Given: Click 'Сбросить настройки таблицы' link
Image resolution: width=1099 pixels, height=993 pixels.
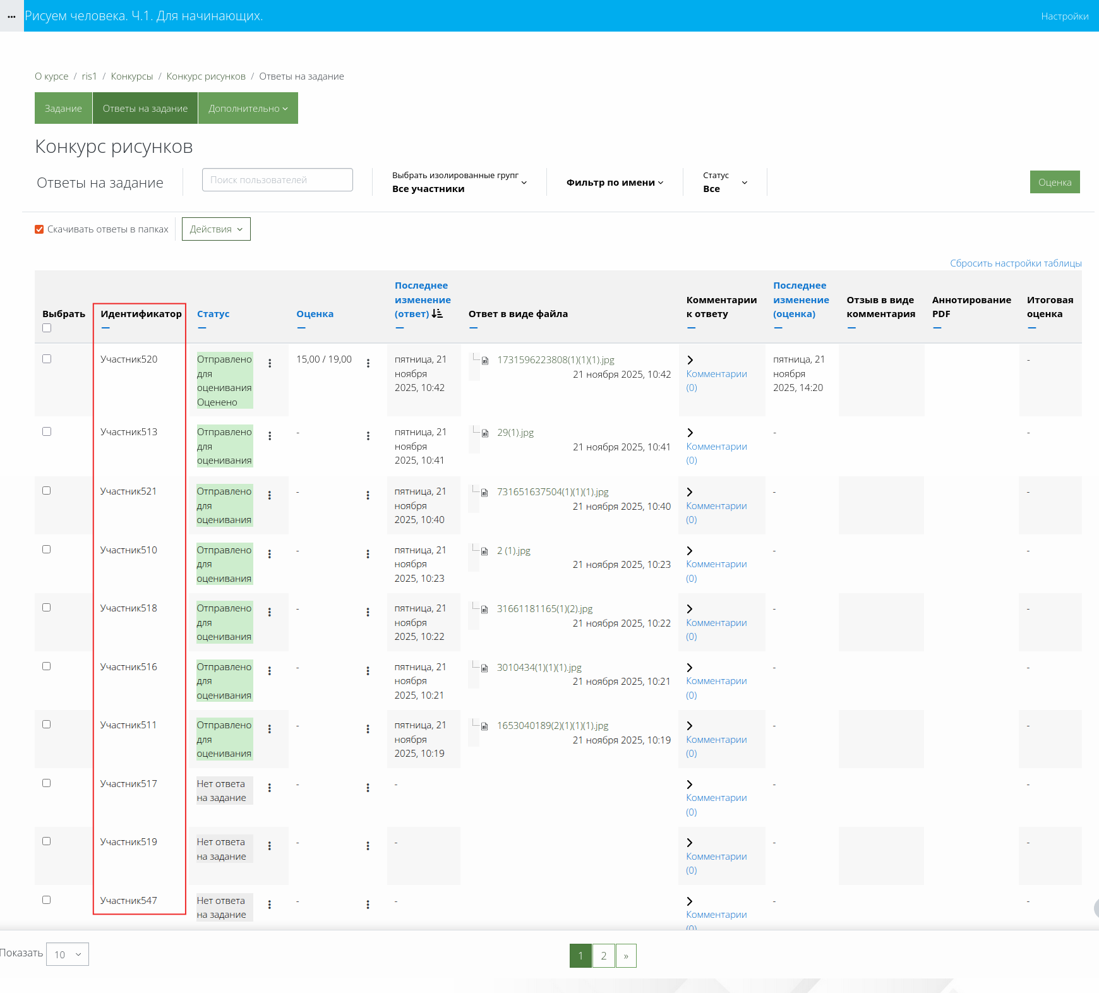Looking at the screenshot, I should pyautogui.click(x=1015, y=263).
